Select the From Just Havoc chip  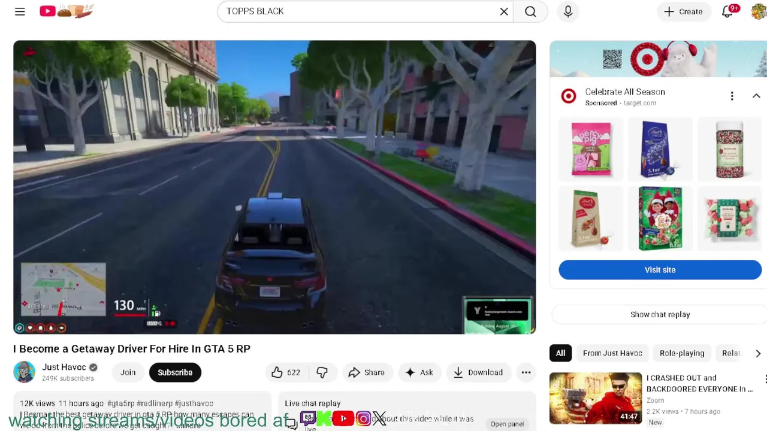[612, 353]
